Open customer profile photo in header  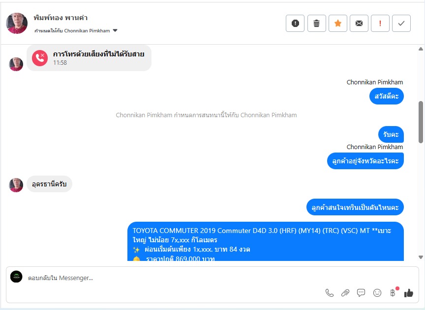coord(17,23)
